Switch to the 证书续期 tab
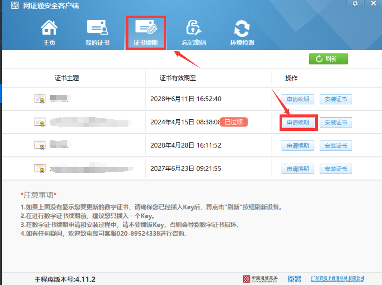Image resolution: width=382 pixels, height=285 pixels. pos(146,32)
